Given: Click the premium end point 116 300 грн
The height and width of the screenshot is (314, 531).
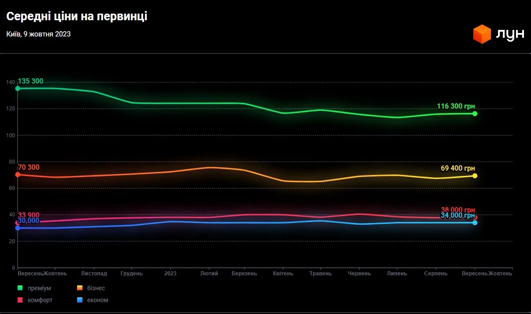Looking at the screenshot, I should (x=475, y=113).
